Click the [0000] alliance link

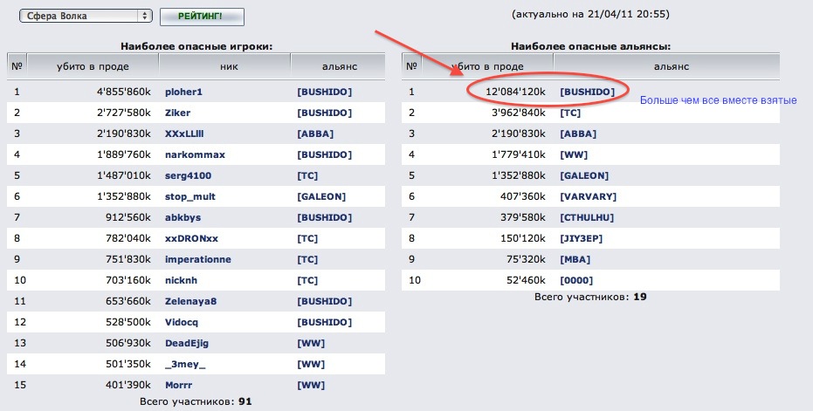pos(577,280)
